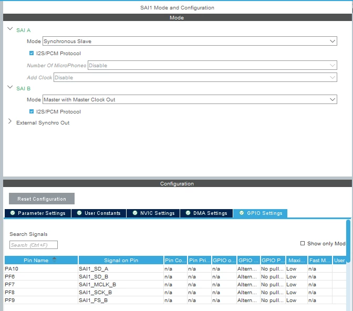Click the Fast Mode column header

pyautogui.click(x=320, y=261)
